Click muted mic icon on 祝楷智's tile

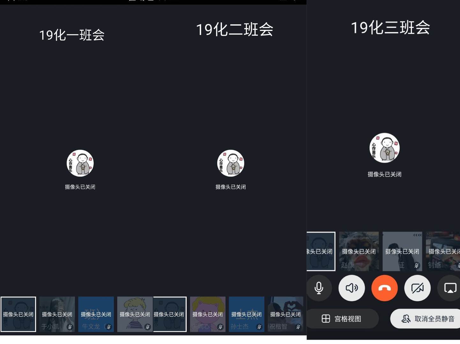pyautogui.click(x=298, y=327)
